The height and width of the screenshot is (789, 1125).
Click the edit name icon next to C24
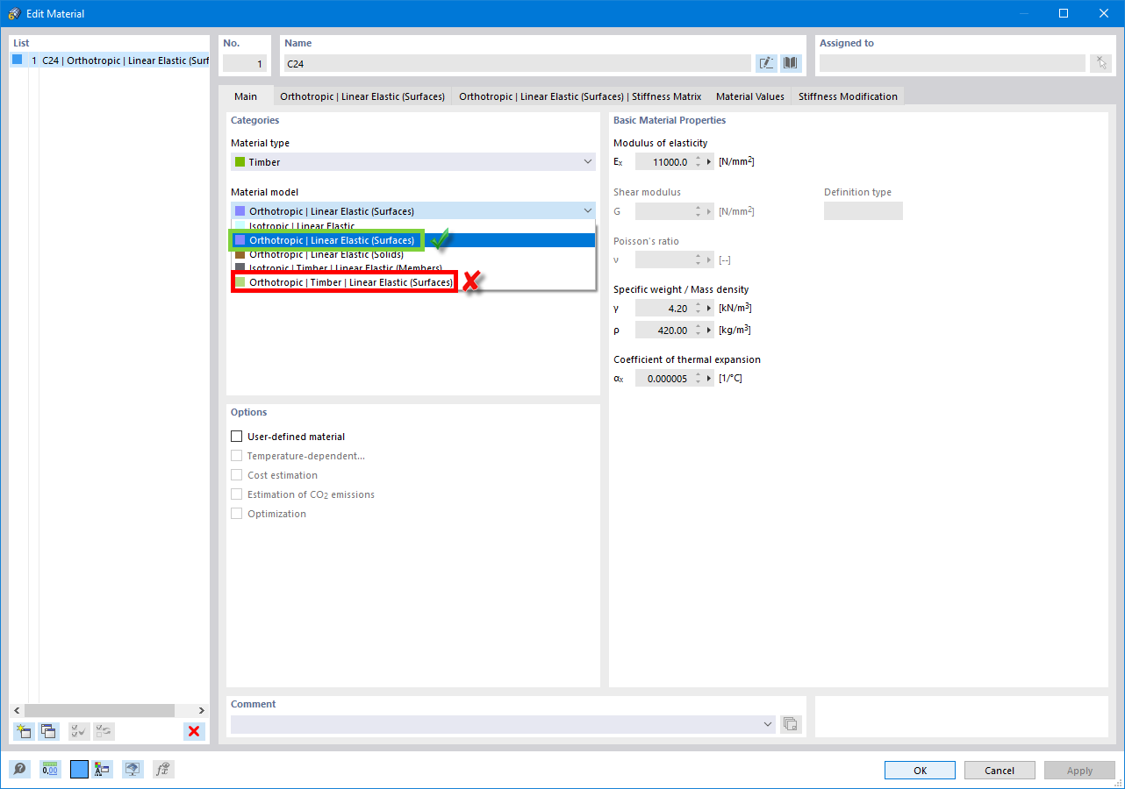(x=766, y=63)
